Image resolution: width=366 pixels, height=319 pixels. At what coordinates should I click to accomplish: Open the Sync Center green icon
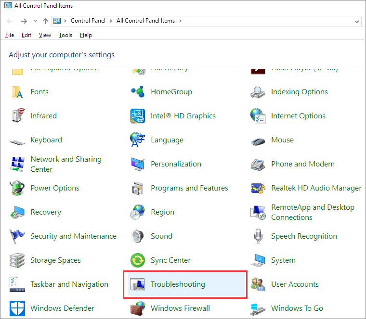(x=138, y=260)
